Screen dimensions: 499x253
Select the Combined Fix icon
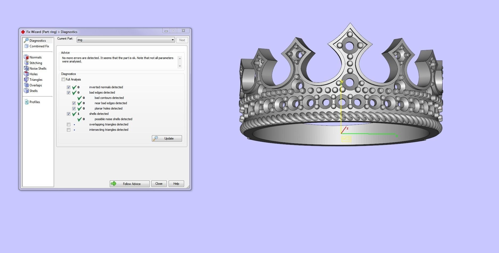pyautogui.click(x=26, y=46)
